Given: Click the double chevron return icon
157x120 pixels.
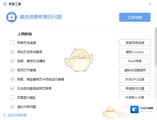Looking at the screenshot, I should click(4, 115).
